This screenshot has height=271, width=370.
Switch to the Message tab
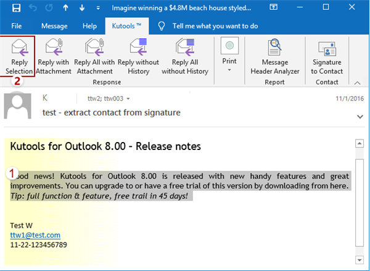54,26
